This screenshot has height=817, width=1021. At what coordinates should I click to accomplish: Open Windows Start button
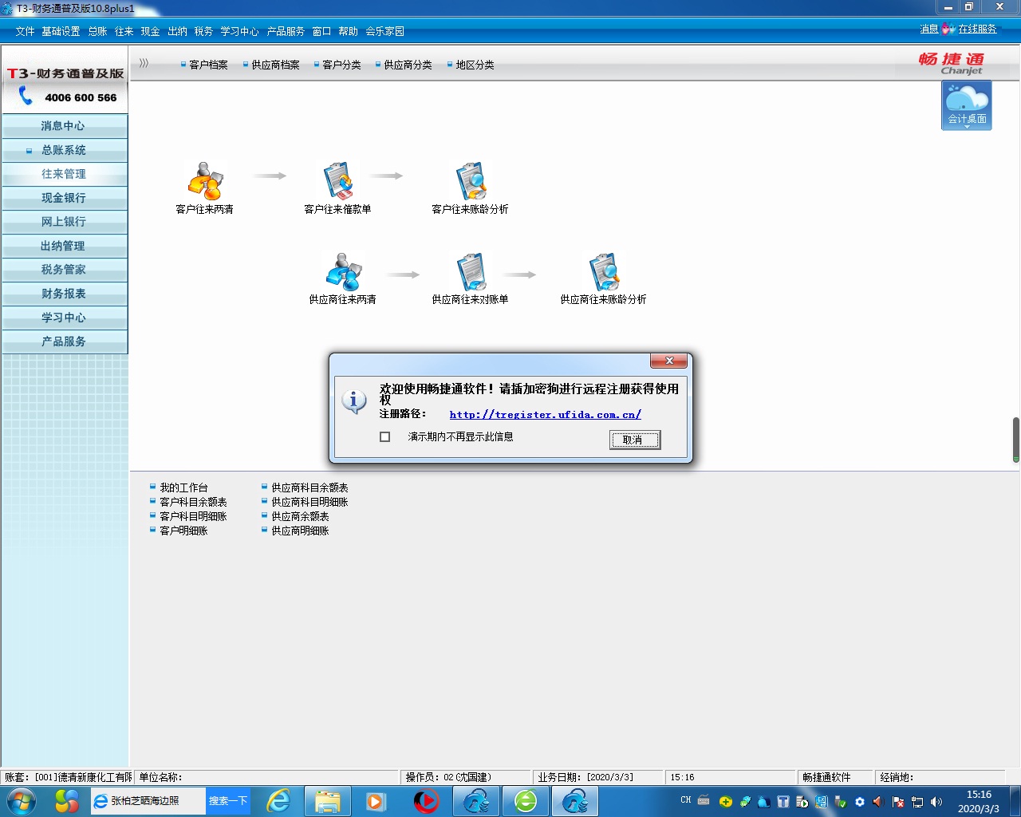coord(20,801)
